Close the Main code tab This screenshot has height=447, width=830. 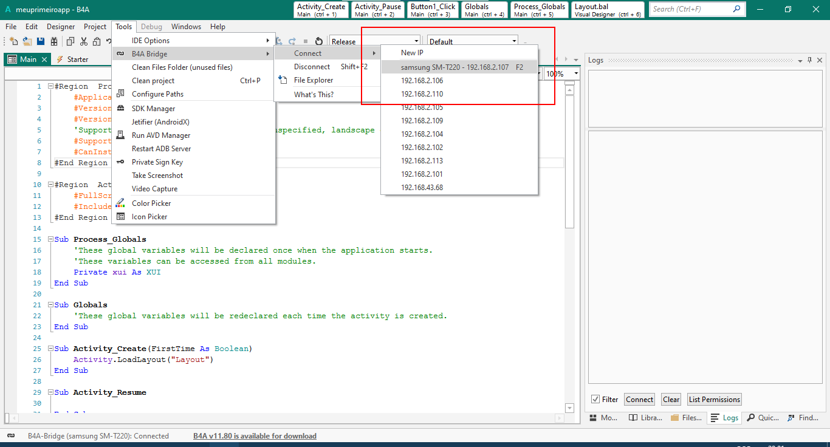click(44, 60)
